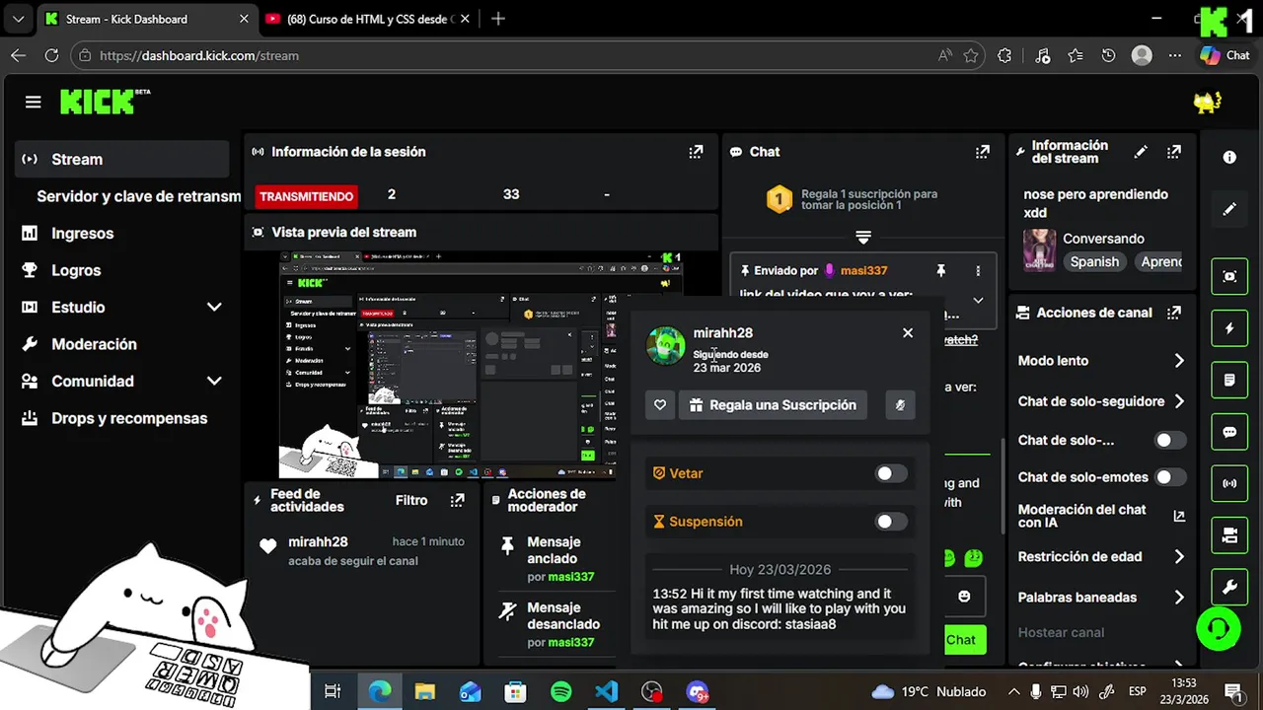
Task: Open Modo lento options chevron
Action: tap(1178, 361)
